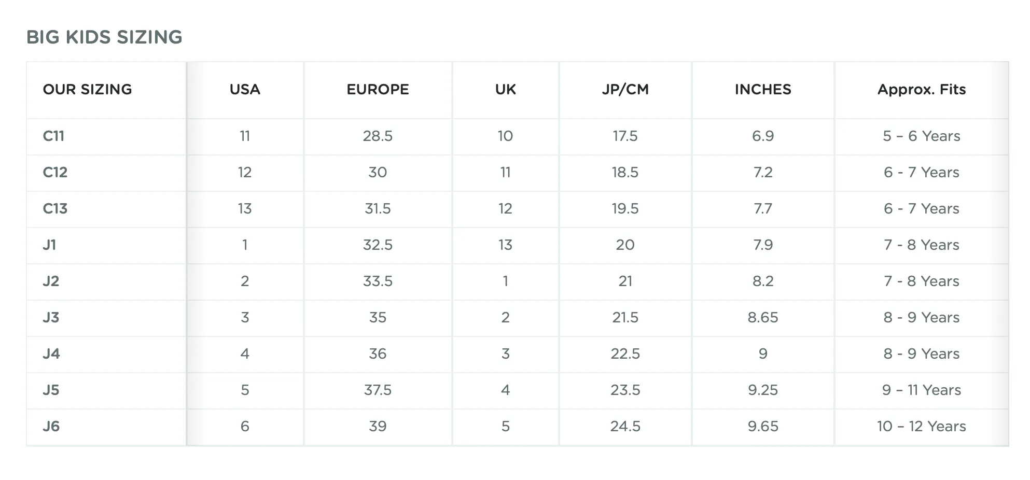1030x480 pixels.
Task: Select the 8.65 inches cell
Action: [x=763, y=317]
